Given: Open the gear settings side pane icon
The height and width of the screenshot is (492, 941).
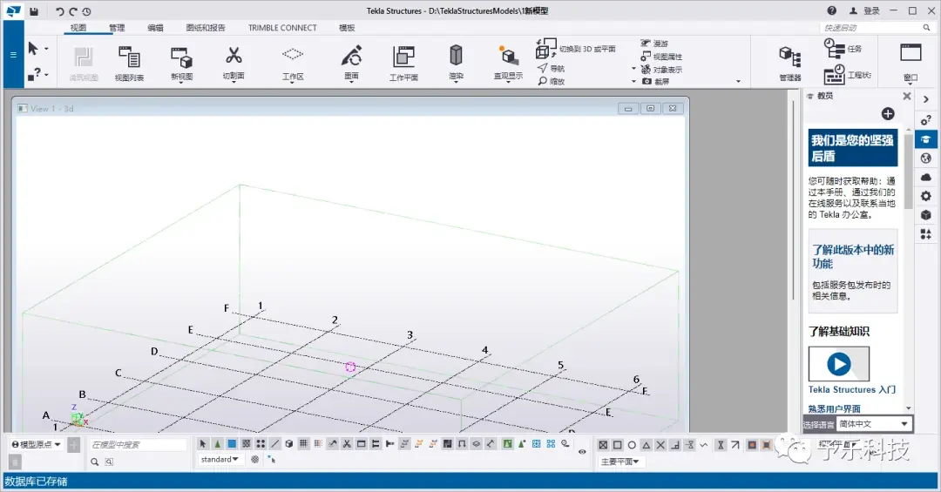Looking at the screenshot, I should pos(926,196).
